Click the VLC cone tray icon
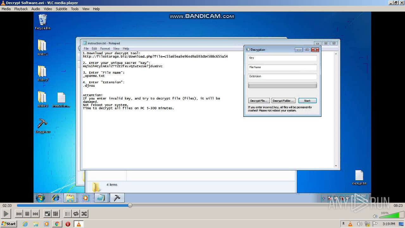Viewport: 405px width, 228px height. [350, 224]
